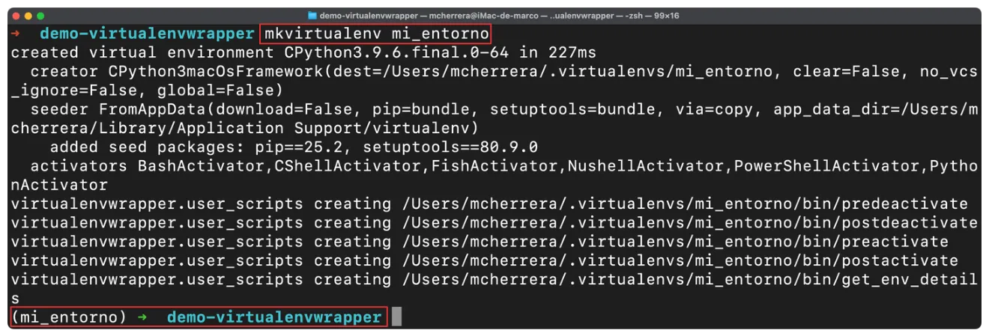Image resolution: width=989 pixels, height=336 pixels.
Task: Click the highlighted mkvirtualenv mi_entorno command
Action: coord(377,34)
